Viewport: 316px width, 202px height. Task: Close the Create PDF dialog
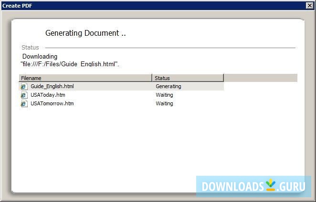point(309,6)
